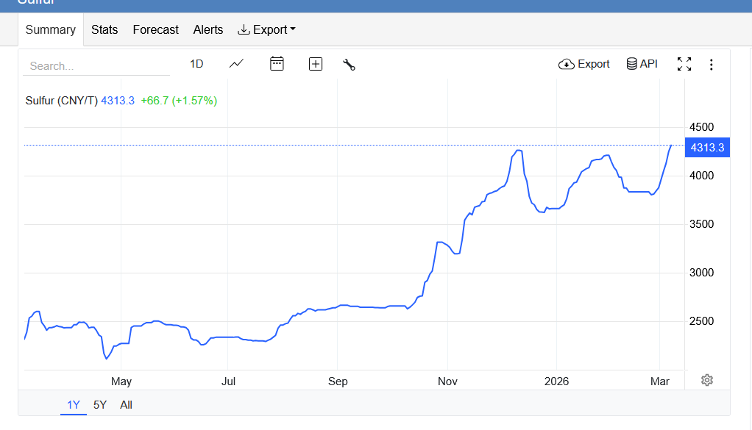Select the 1Y time range

pos(74,405)
